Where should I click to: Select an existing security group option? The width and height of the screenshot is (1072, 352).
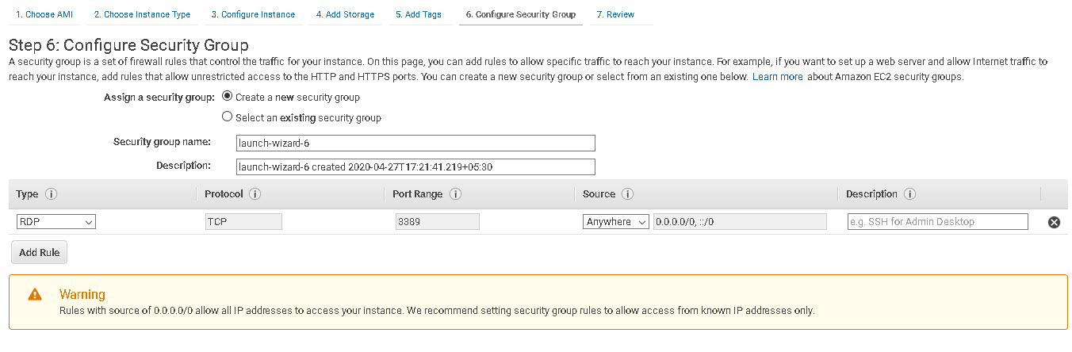(228, 117)
